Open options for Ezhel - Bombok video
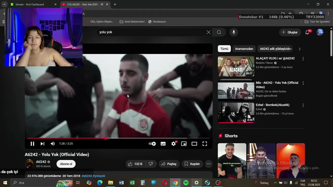Viewport: 333px width, 187px height. (x=303, y=105)
